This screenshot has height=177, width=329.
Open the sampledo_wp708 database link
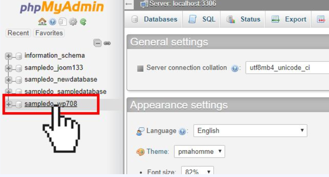51,104
